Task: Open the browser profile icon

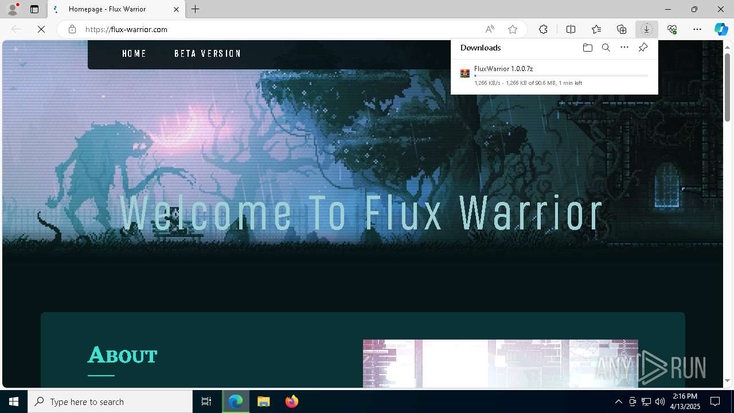Action: coord(13,9)
